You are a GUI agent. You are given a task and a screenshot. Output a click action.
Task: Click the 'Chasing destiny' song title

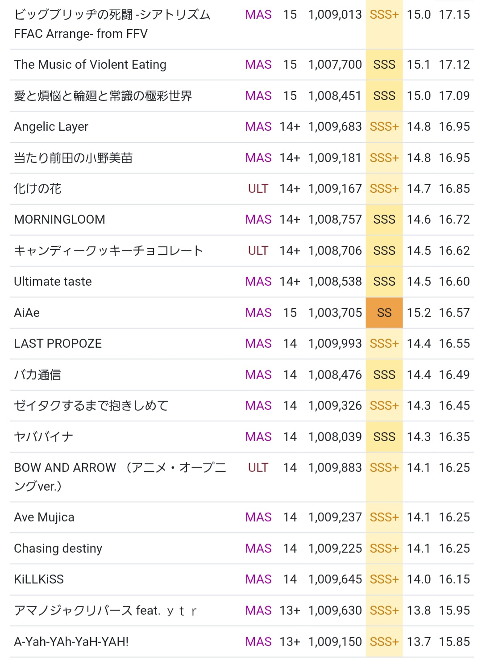[x=58, y=548]
